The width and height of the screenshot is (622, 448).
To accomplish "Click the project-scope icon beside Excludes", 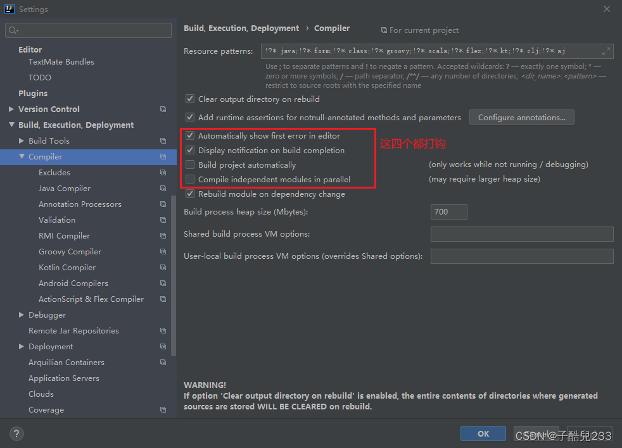I will [x=163, y=172].
